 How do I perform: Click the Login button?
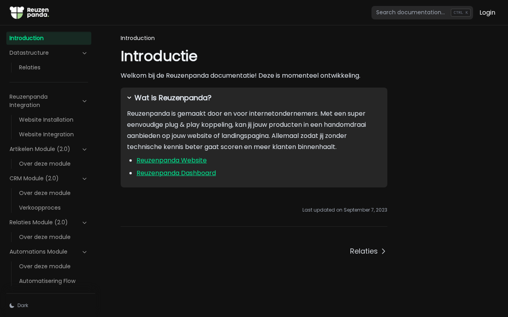487,13
